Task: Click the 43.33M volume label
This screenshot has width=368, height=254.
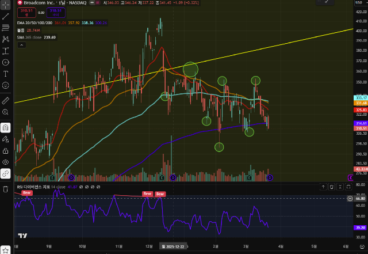Action: click(x=361, y=169)
